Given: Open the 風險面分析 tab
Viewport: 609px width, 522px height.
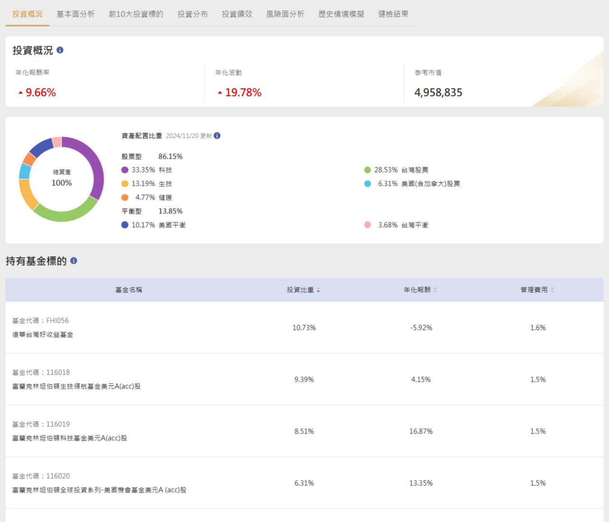Looking at the screenshot, I should pos(285,14).
